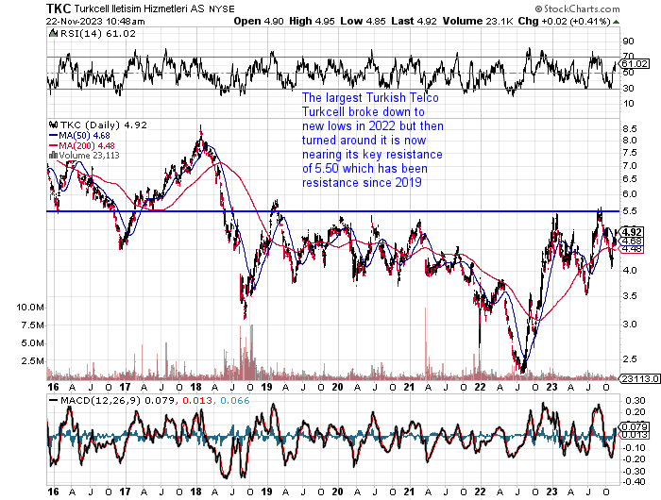Click the 4.0 price axis label
The image size is (661, 500).
coord(630,271)
